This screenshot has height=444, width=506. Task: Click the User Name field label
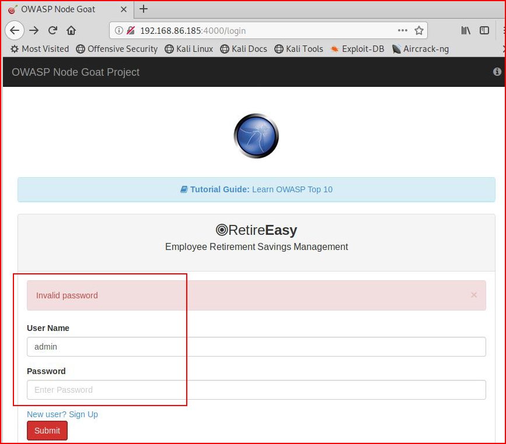tap(48, 328)
